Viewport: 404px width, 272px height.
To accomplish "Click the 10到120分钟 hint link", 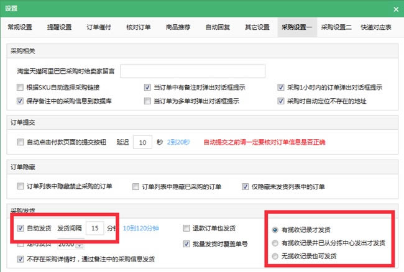I will click(140, 229).
